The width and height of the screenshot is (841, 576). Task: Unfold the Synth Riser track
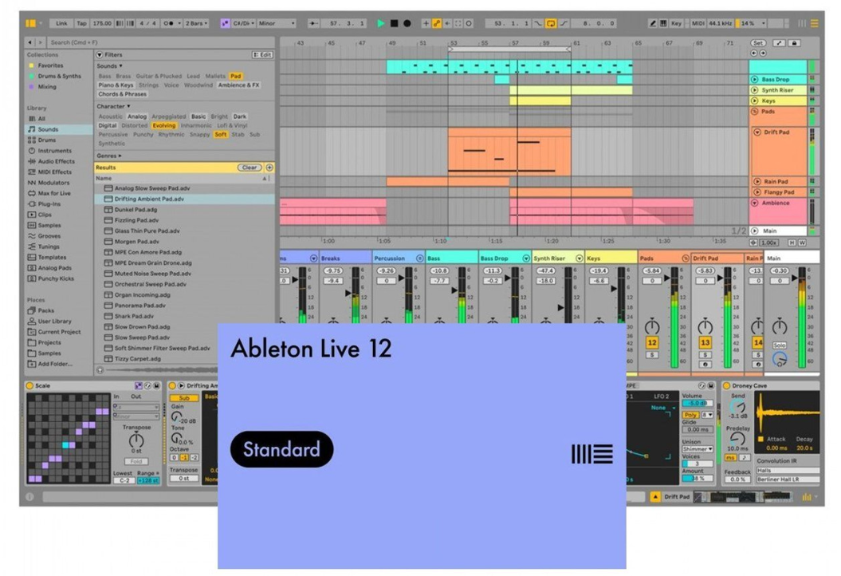755,90
